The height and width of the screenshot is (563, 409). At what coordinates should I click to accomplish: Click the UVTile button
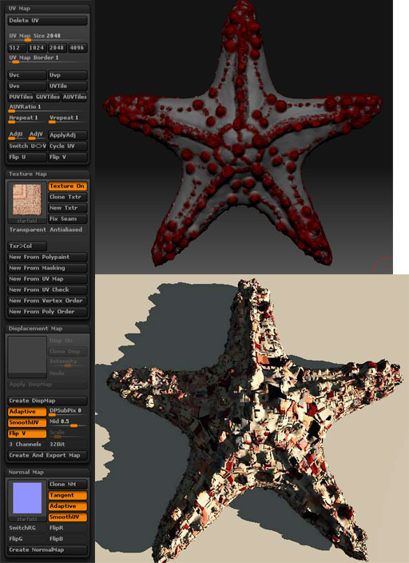67,86
